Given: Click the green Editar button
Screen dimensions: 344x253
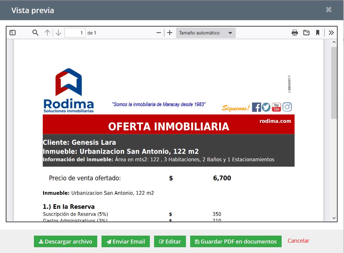Looking at the screenshot, I should [170, 241].
